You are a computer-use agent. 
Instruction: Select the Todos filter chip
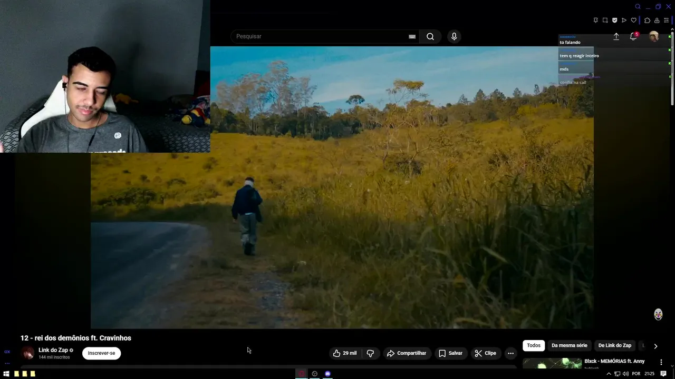tap(534, 346)
